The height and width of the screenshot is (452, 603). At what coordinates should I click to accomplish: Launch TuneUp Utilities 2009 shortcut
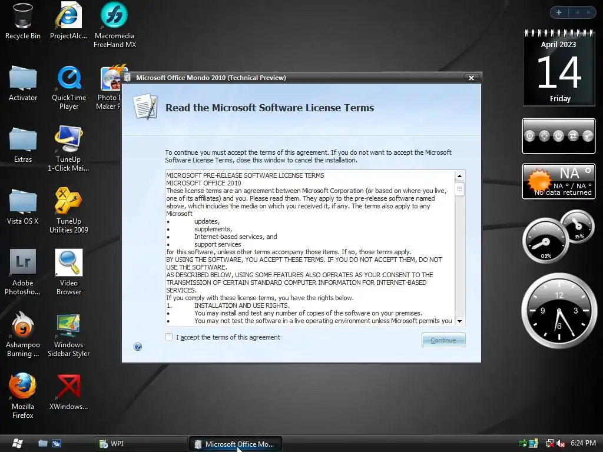coord(68,211)
